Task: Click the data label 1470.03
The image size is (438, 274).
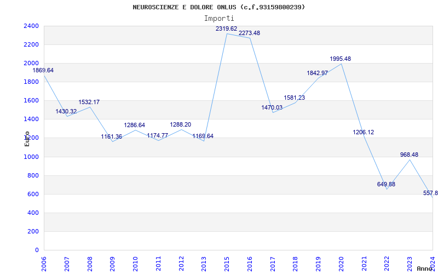Action: point(272,107)
